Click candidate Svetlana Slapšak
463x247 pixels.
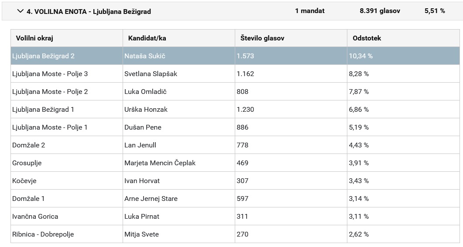(151, 74)
